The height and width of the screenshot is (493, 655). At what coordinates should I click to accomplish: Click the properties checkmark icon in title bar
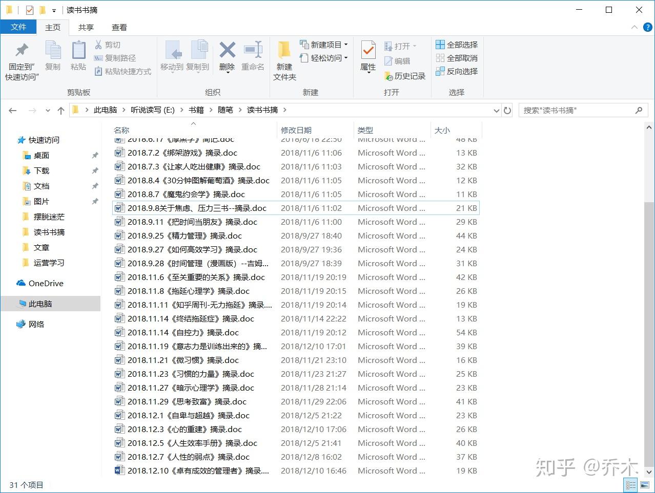pos(29,10)
